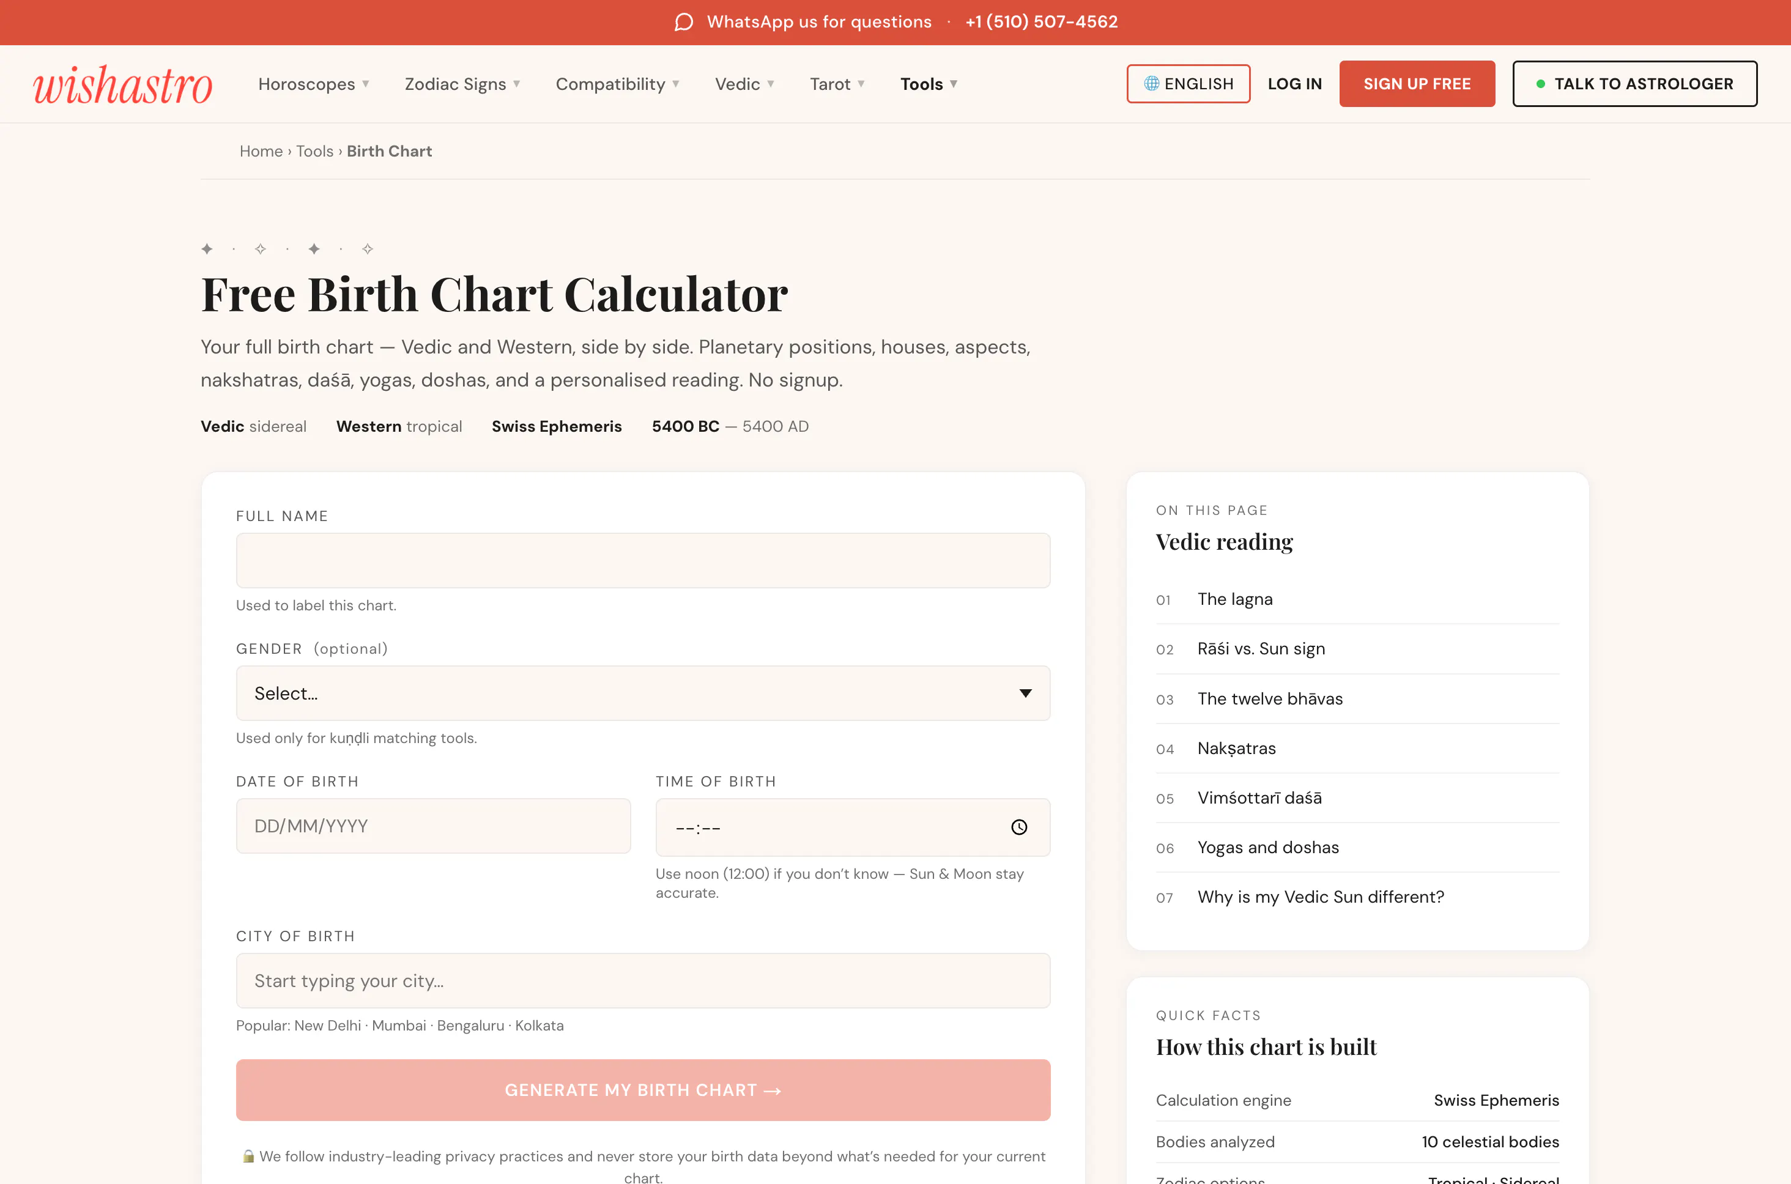The width and height of the screenshot is (1791, 1184).
Task: Expand the Zodiac Signs menu
Action: coord(462,84)
